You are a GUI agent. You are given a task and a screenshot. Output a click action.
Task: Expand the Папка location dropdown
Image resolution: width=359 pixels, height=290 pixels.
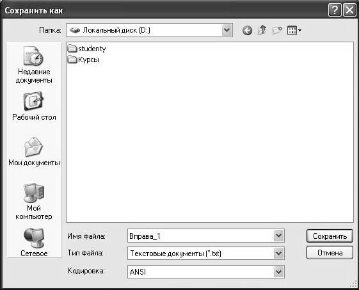tap(227, 30)
